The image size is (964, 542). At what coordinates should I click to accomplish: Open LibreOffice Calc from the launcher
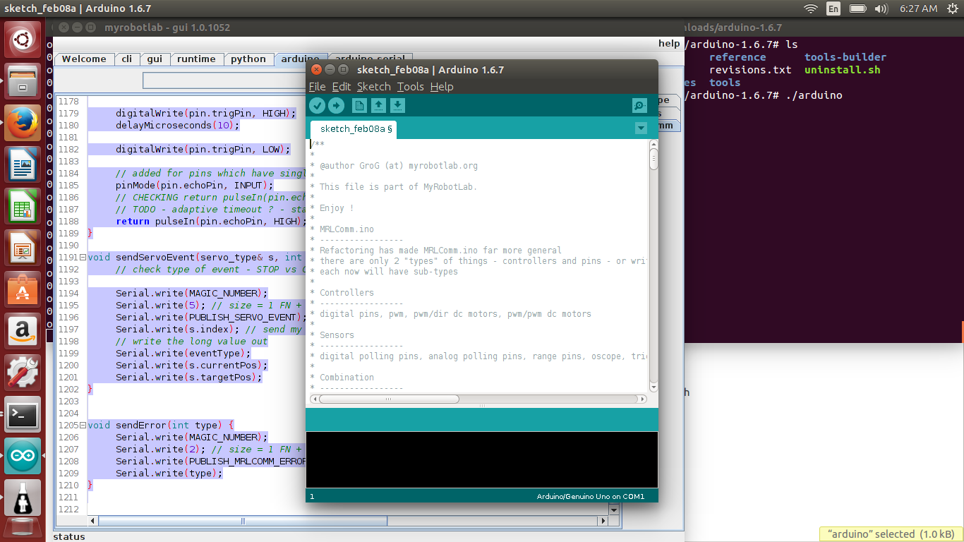click(x=23, y=206)
